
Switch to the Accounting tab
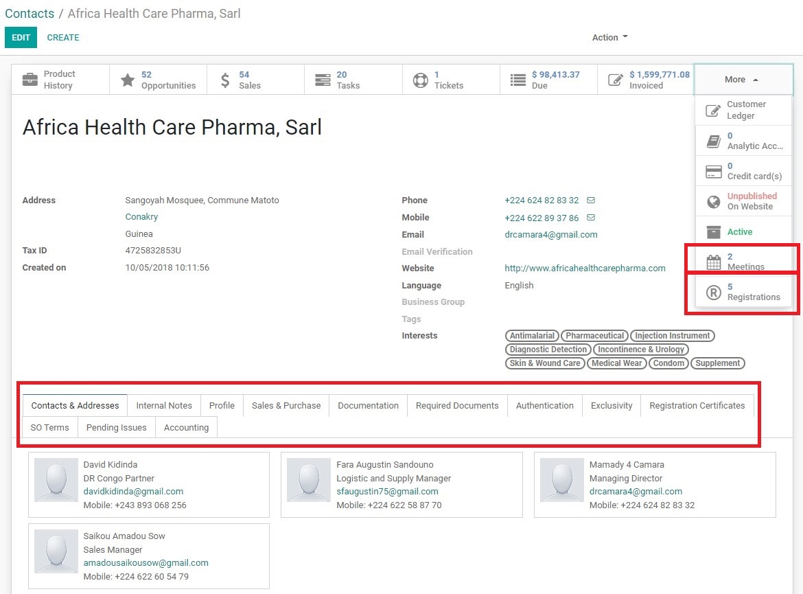(x=187, y=427)
